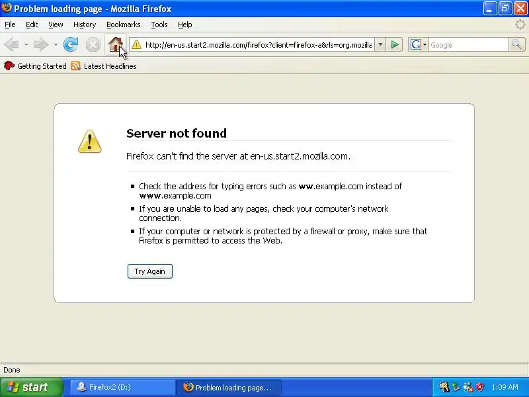Open the forward history dropdown arrow
The image size is (529, 397).
[x=56, y=44]
